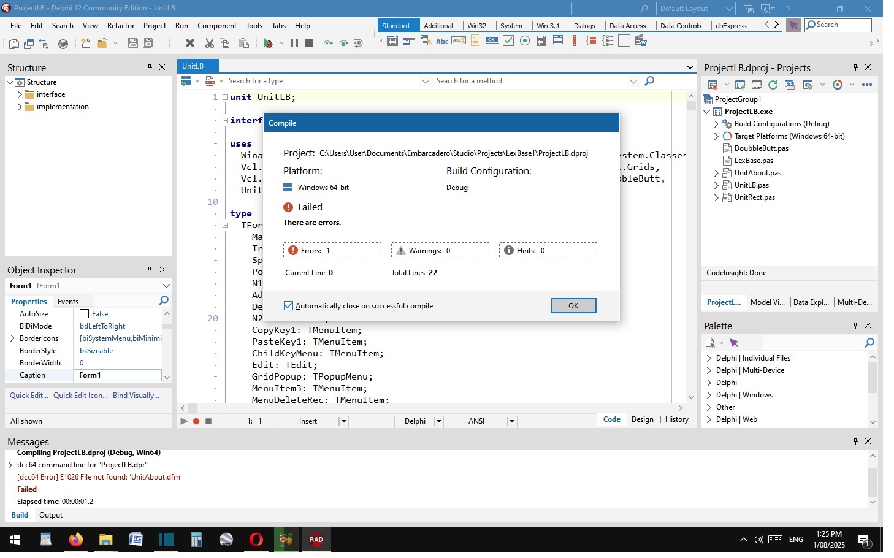Image resolution: width=894 pixels, height=558 pixels.
Task: Click the Cut scissors icon
Action: point(210,43)
